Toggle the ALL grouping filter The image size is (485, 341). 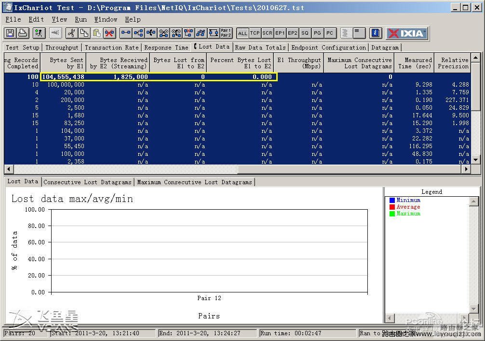click(242, 33)
